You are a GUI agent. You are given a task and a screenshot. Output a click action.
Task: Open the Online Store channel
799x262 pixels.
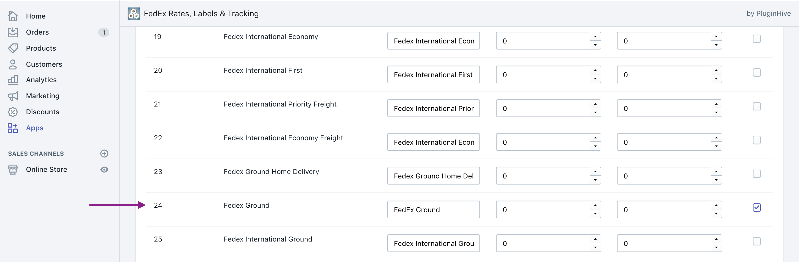pyautogui.click(x=47, y=170)
